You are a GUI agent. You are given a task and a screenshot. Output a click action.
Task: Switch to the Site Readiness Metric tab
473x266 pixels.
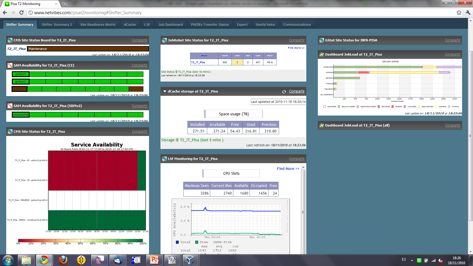98,25
